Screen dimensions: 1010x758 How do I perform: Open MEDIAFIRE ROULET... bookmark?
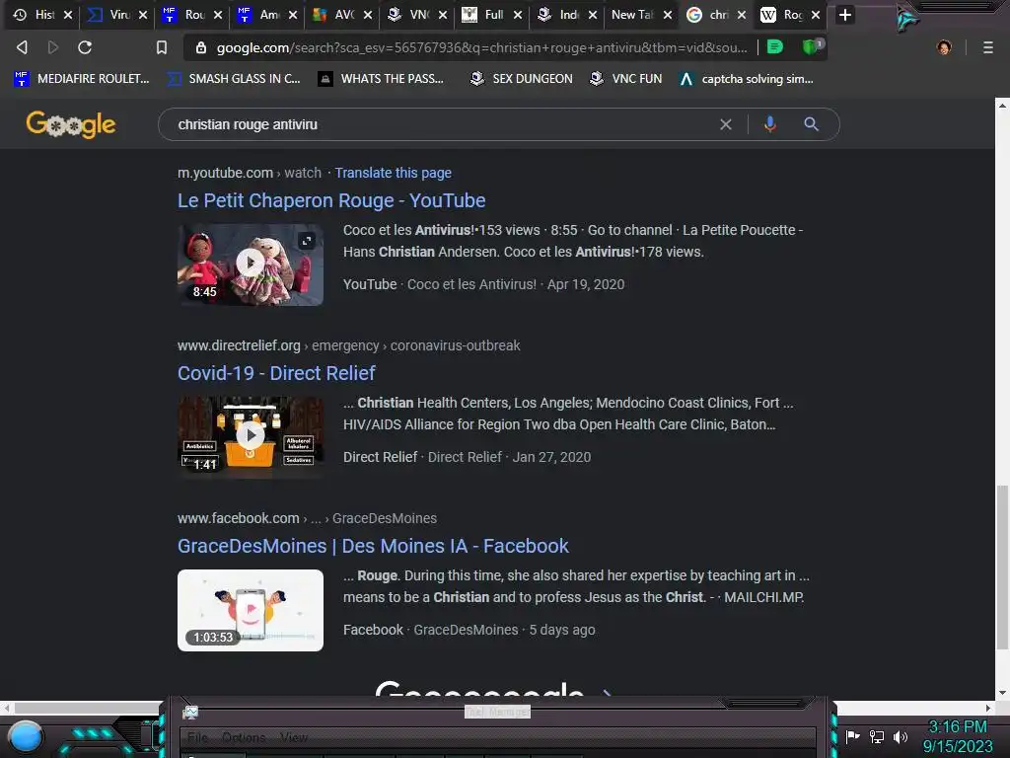pyautogui.click(x=82, y=79)
